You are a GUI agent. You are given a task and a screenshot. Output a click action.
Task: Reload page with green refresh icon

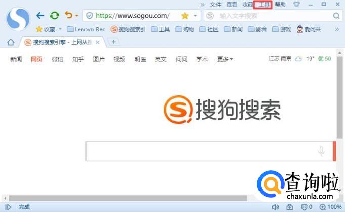54,15
